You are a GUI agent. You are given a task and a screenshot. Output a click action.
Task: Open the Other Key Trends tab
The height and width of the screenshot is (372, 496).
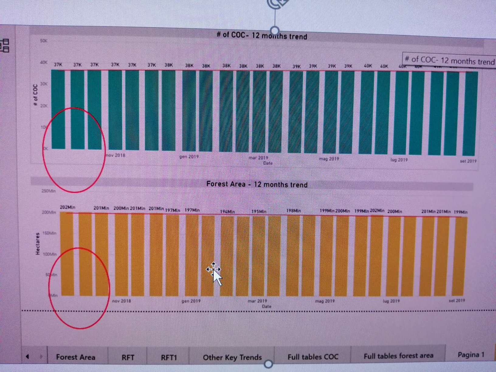[232, 357]
